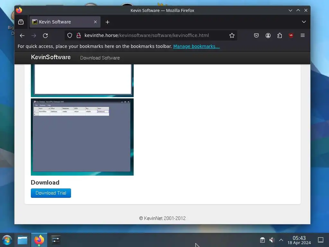Click the forward navigation arrow

33,35
